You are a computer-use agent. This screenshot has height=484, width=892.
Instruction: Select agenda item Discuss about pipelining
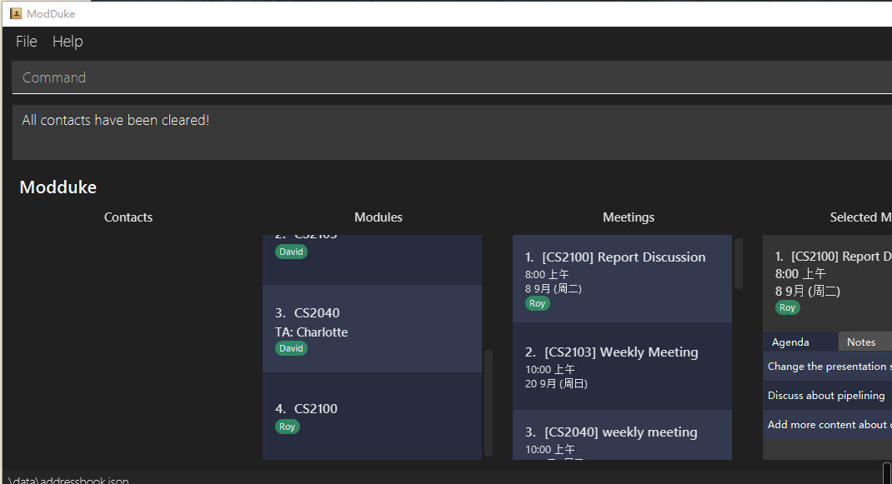click(827, 395)
